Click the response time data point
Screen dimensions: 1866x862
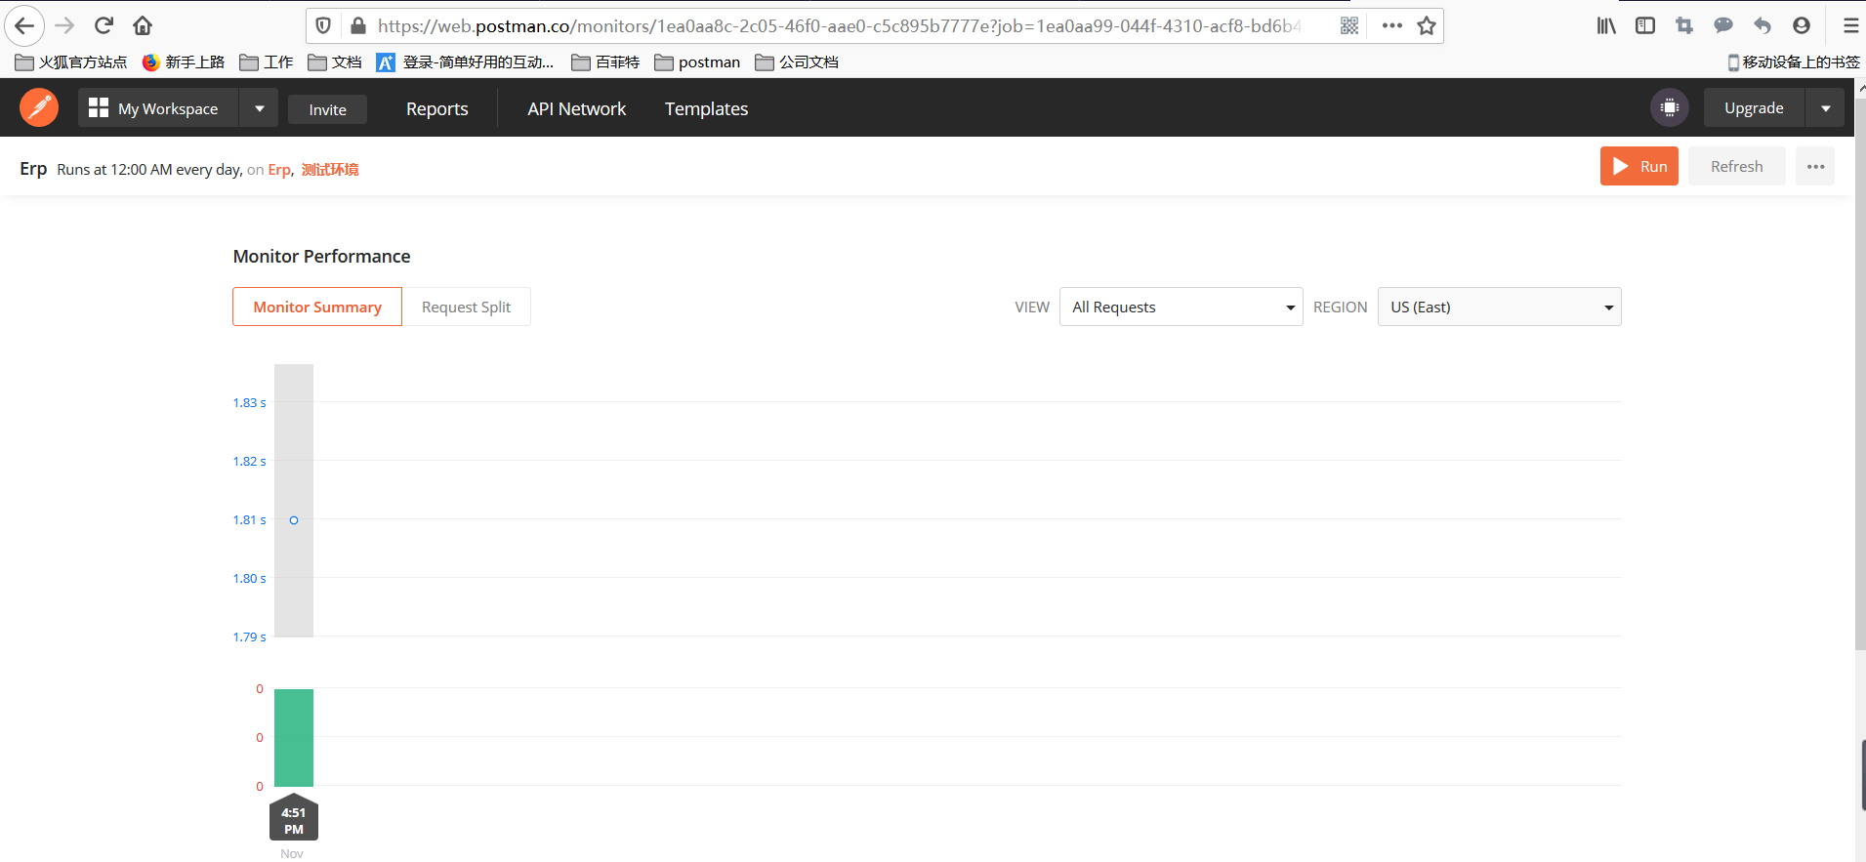coord(294,520)
